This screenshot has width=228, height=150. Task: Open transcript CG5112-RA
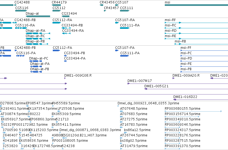click(x=57, y=23)
